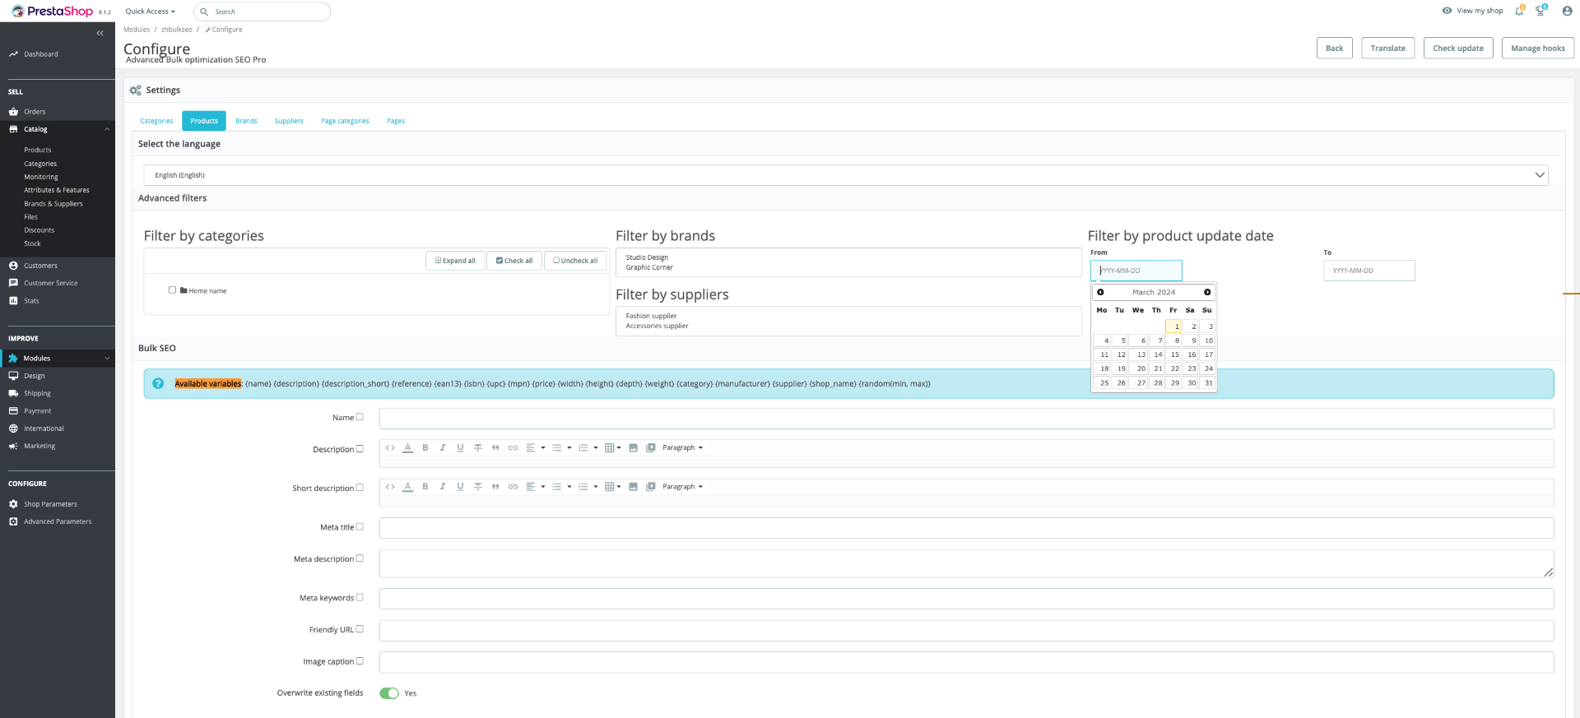Viewport: 1580px width, 718px height.
Task: Click the Back button
Action: [x=1335, y=49]
